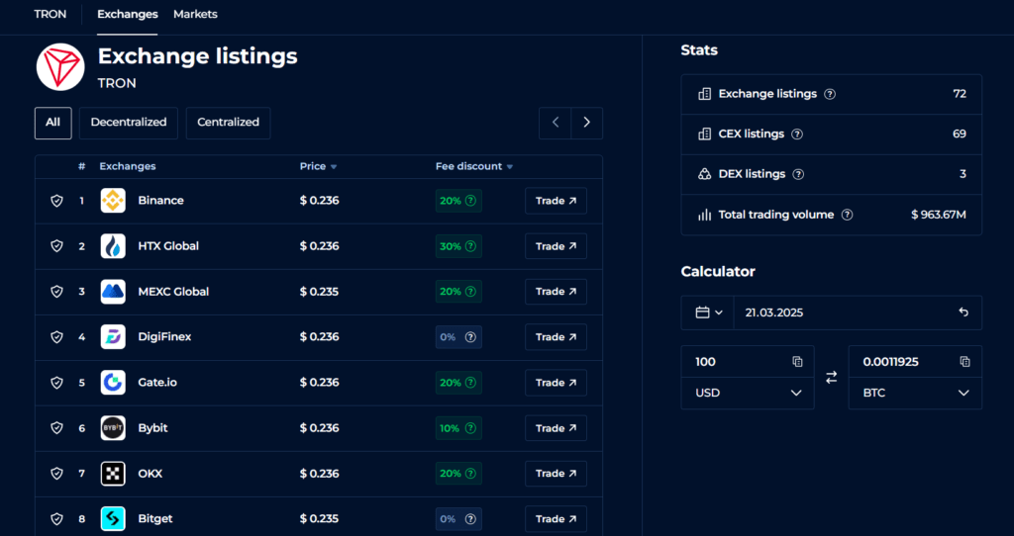Reset the calculator date with undo arrow
This screenshot has width=1014, height=536.
click(963, 313)
